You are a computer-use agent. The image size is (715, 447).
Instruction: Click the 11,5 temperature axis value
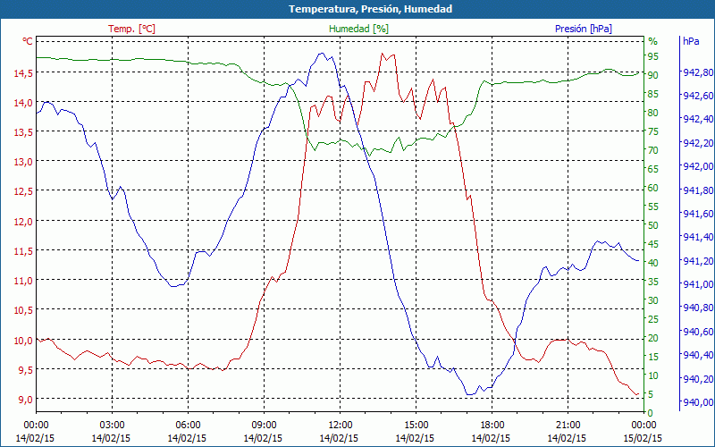click(x=24, y=251)
